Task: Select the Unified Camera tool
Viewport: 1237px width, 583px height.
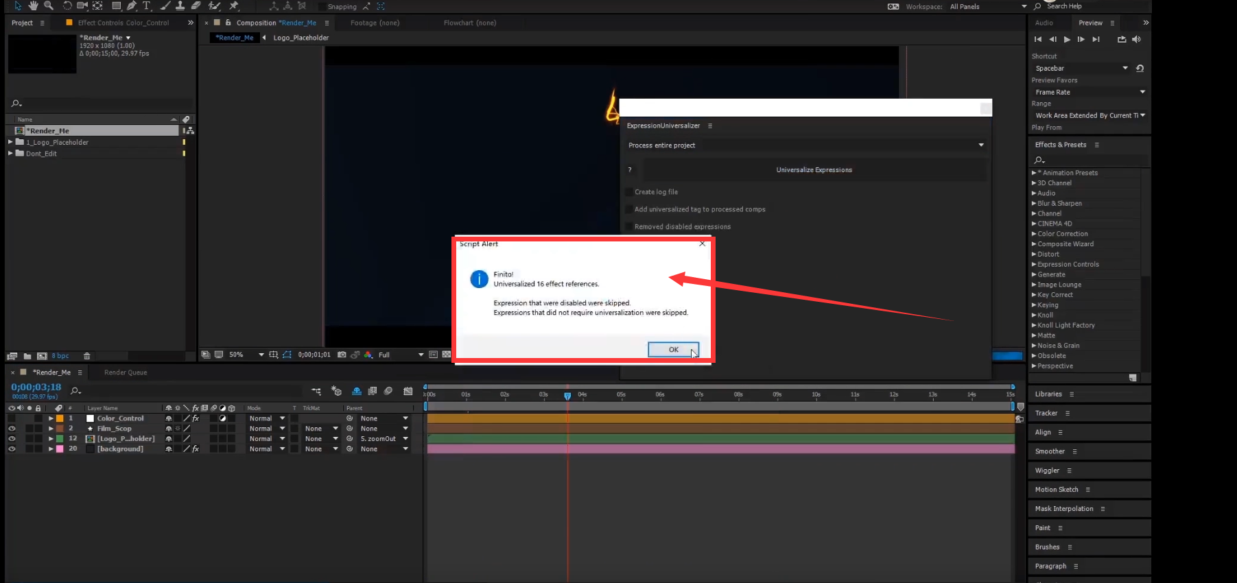Action: (82, 5)
